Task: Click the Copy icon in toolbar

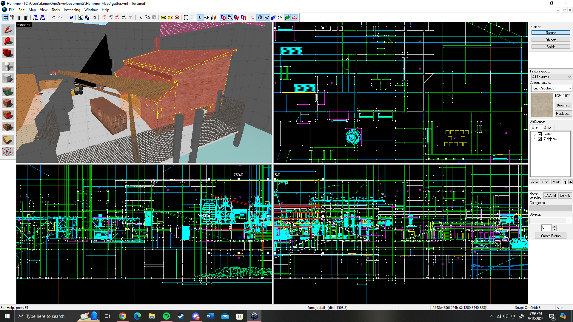Action: click(147, 18)
